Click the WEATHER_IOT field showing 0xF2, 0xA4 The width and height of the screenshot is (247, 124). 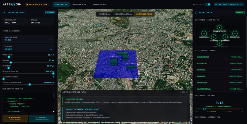click(x=15, y=21)
